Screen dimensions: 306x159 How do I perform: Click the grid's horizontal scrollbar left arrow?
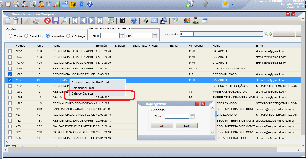click(x=7, y=142)
